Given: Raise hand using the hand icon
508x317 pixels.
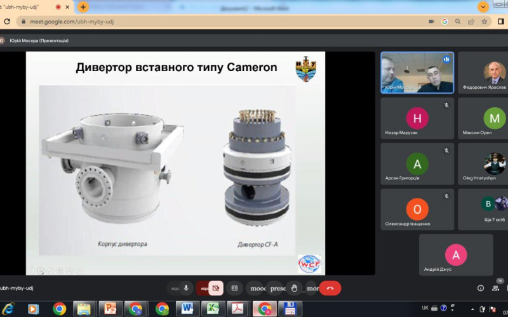Looking at the screenshot, I should pyautogui.click(x=294, y=288).
